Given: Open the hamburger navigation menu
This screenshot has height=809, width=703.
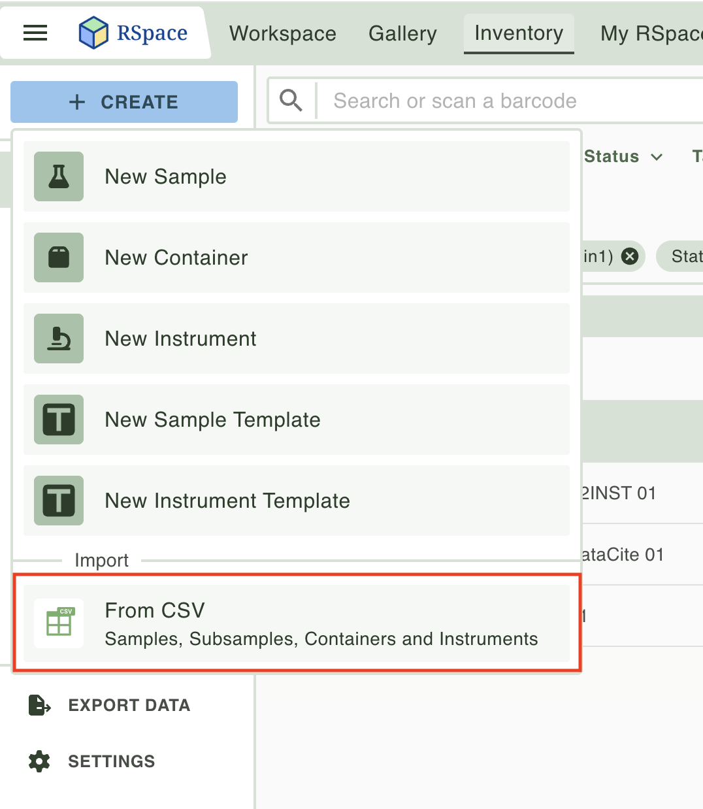Looking at the screenshot, I should pos(35,33).
